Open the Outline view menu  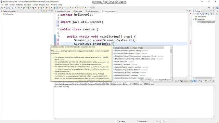[214, 14]
